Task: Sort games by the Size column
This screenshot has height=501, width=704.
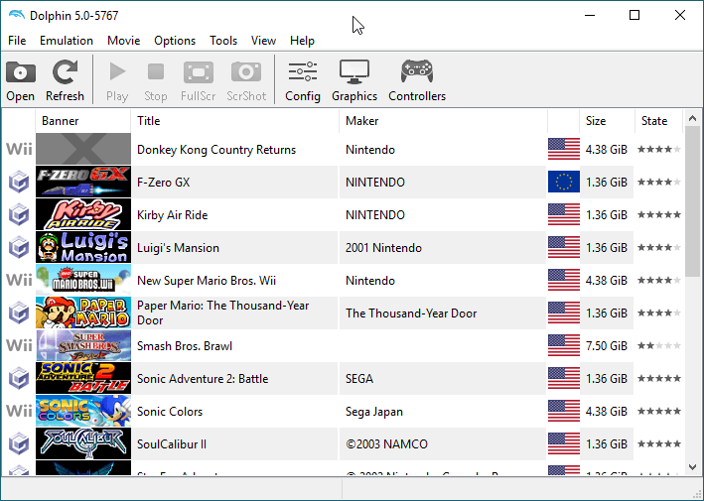Action: tap(606, 121)
